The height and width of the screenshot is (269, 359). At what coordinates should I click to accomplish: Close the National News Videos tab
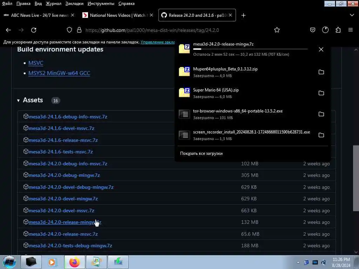(151, 15)
